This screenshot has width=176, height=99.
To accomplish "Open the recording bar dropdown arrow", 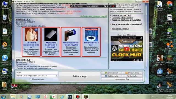I will (102, 6).
